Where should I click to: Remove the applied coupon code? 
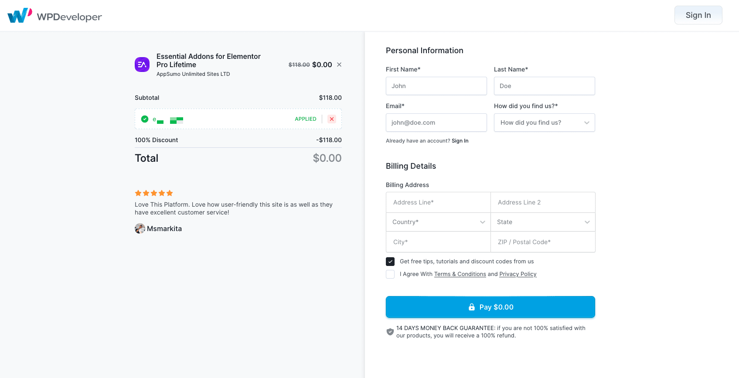332,119
